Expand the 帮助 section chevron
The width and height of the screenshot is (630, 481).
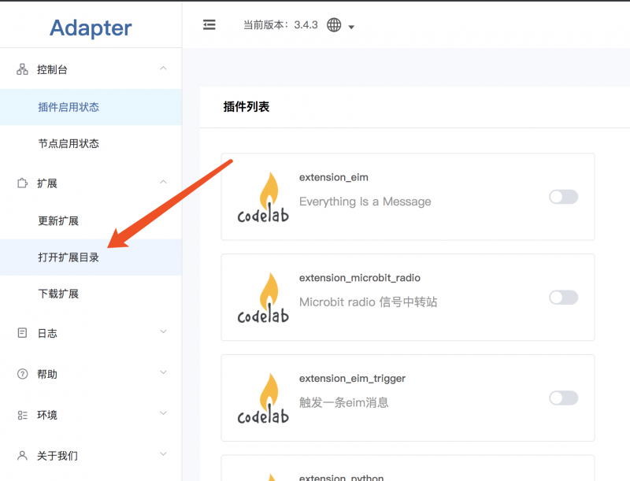(163, 372)
